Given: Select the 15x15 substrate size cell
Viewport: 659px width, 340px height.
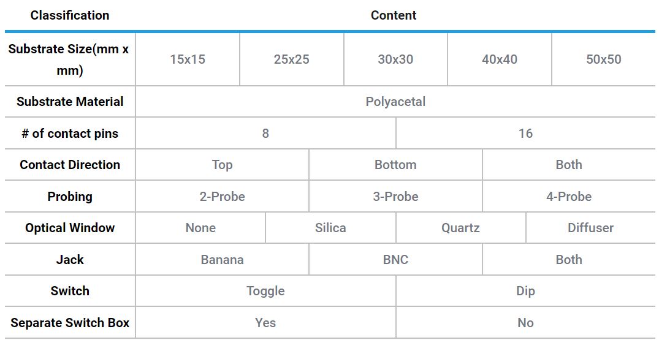Looking at the screenshot, I should tap(188, 59).
